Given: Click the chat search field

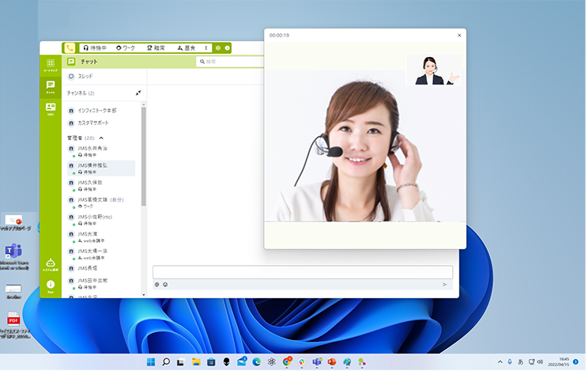Looking at the screenshot, I should coord(230,62).
